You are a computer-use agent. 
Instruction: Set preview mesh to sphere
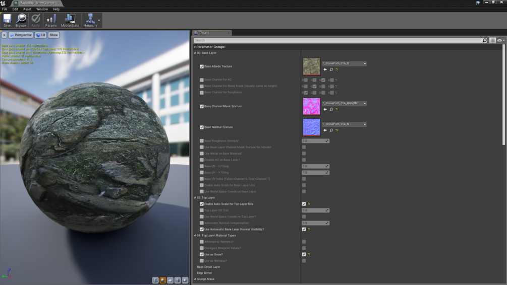[x=163, y=280]
